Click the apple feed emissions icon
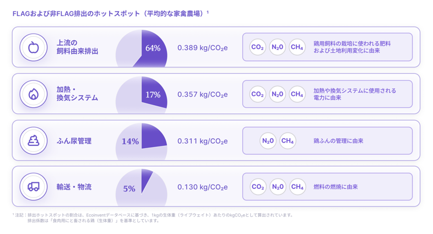 (34, 47)
